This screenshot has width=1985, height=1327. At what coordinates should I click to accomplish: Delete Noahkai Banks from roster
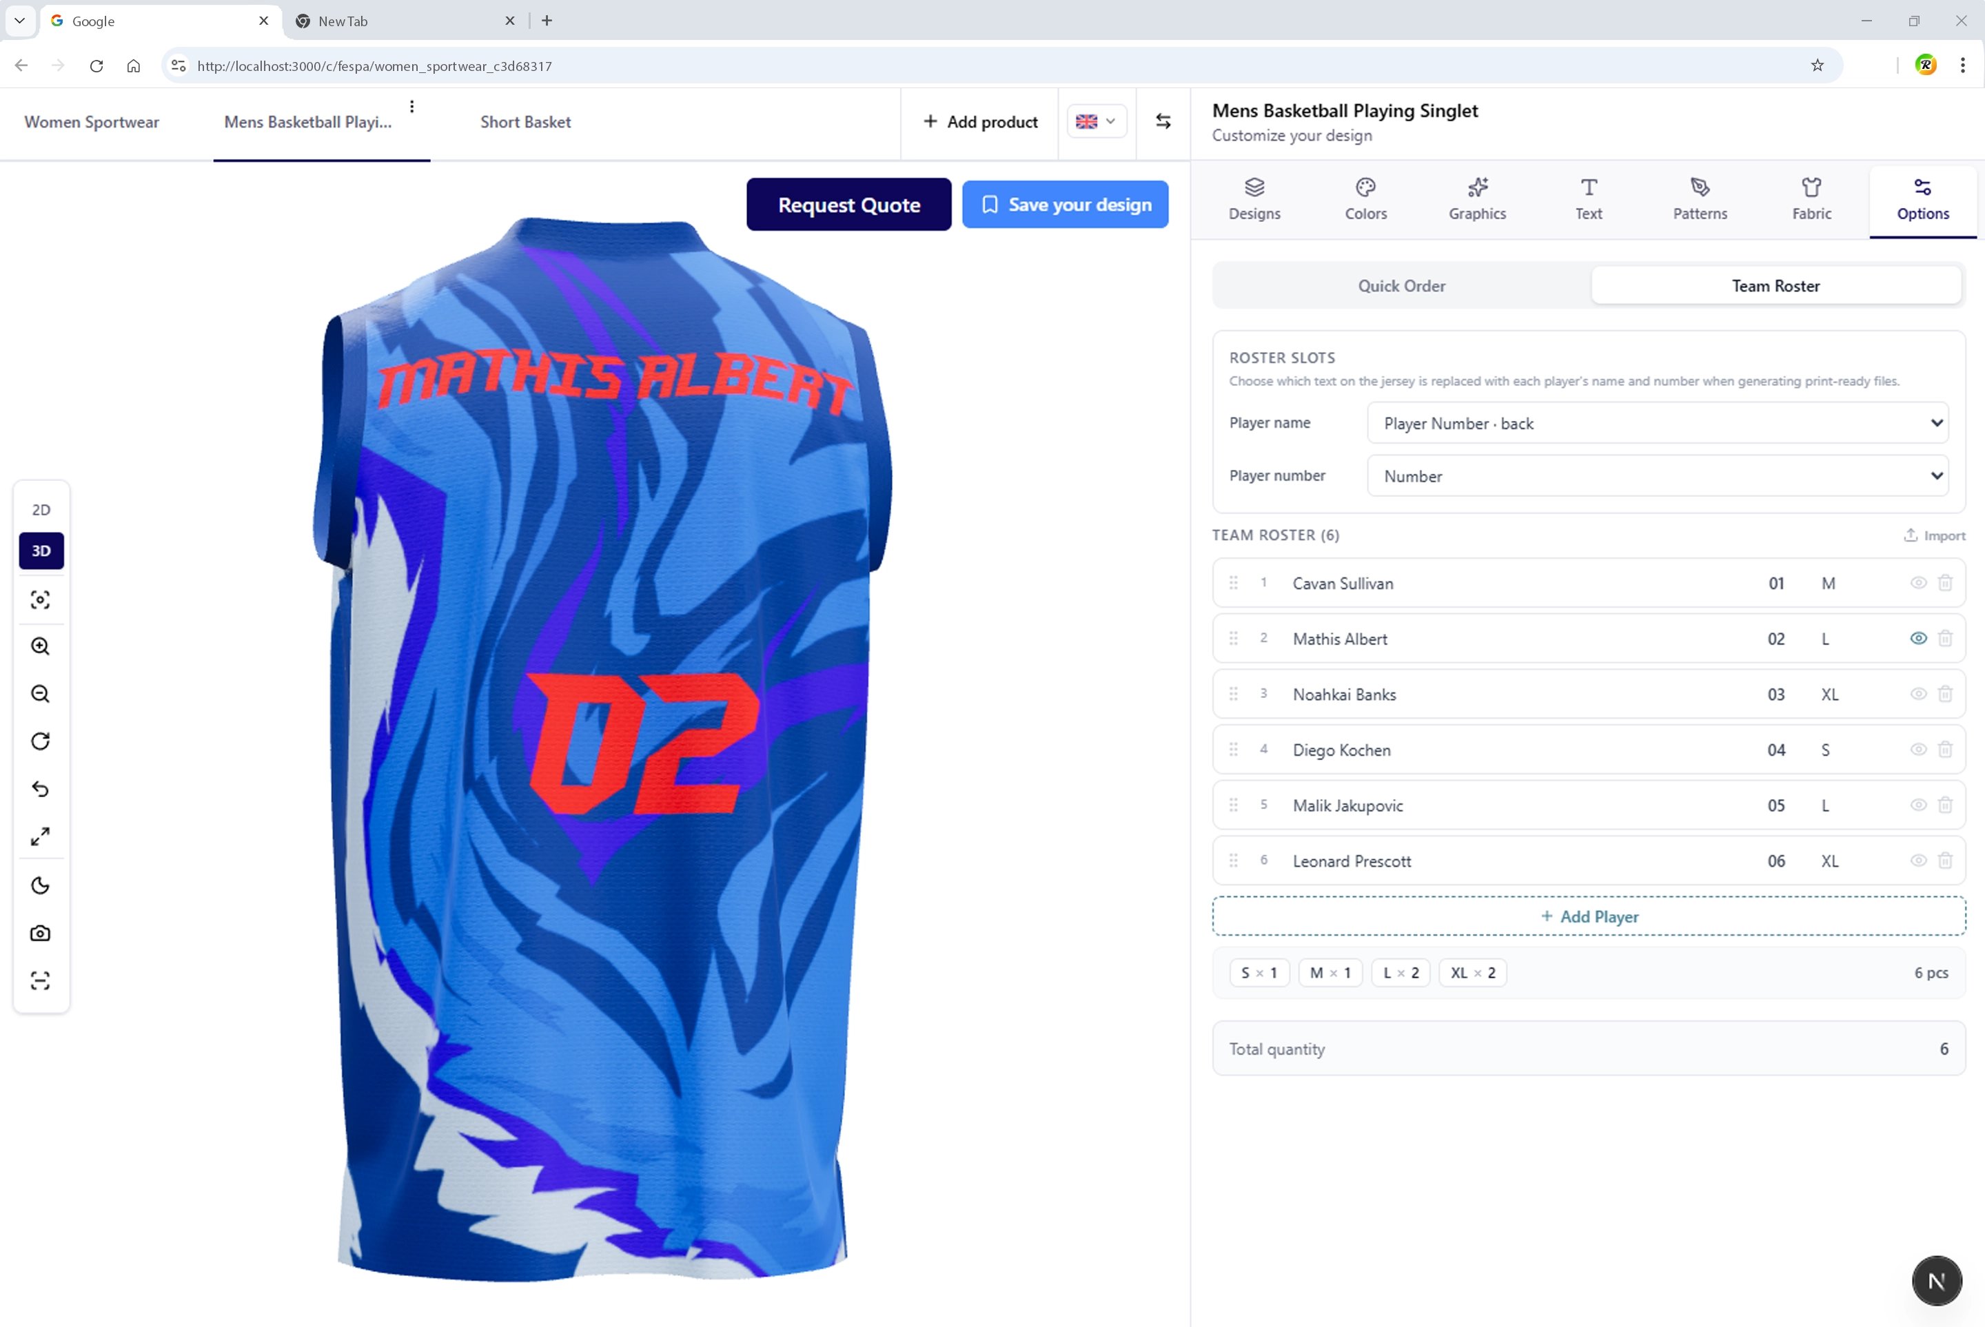1945,694
